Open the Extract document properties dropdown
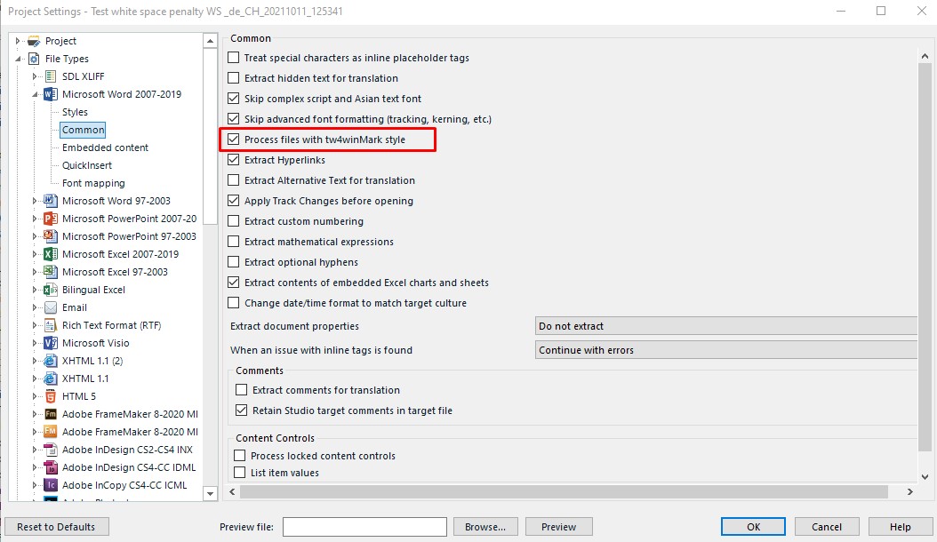This screenshot has height=542, width=937. 726,326
